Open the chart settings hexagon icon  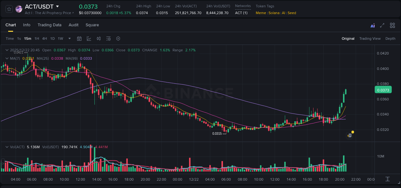118,38
